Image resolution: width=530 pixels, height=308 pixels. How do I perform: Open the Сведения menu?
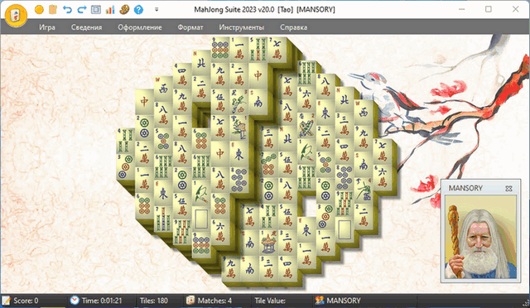click(x=86, y=27)
